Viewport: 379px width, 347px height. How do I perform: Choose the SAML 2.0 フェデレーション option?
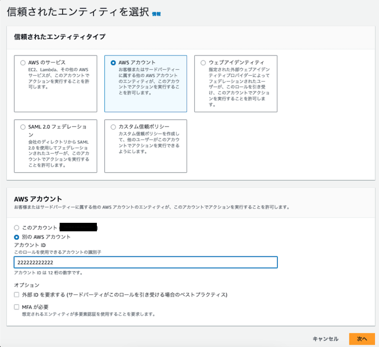tap(23, 127)
